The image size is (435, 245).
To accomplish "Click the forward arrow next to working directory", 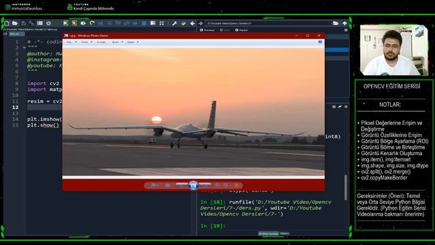I will (x=201, y=24).
